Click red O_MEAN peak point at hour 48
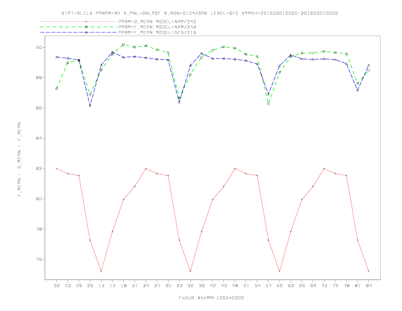This screenshot has width=402, height=311. click(235, 169)
